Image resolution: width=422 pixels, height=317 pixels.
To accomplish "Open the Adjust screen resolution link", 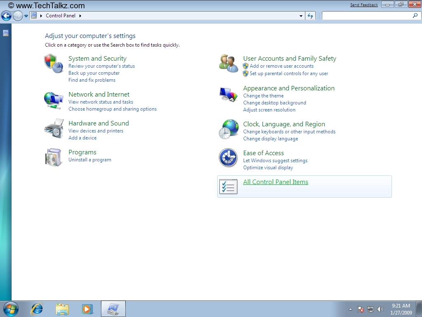I will coord(269,110).
